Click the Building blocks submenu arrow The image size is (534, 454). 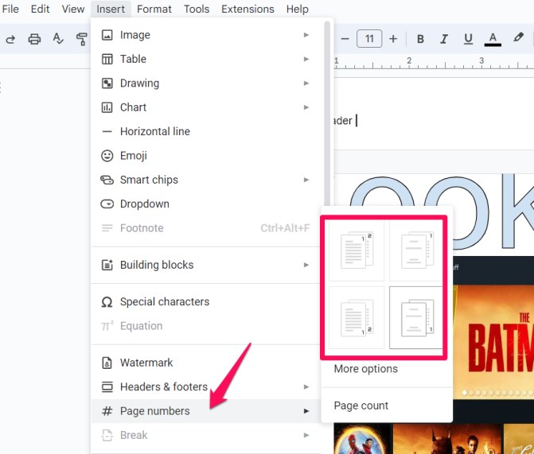(306, 265)
